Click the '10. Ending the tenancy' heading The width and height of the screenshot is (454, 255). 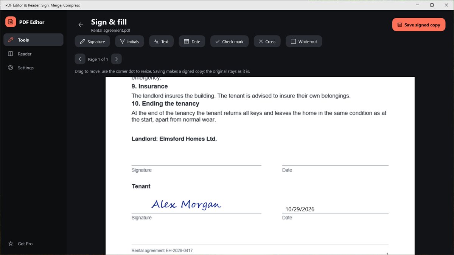coord(165,104)
